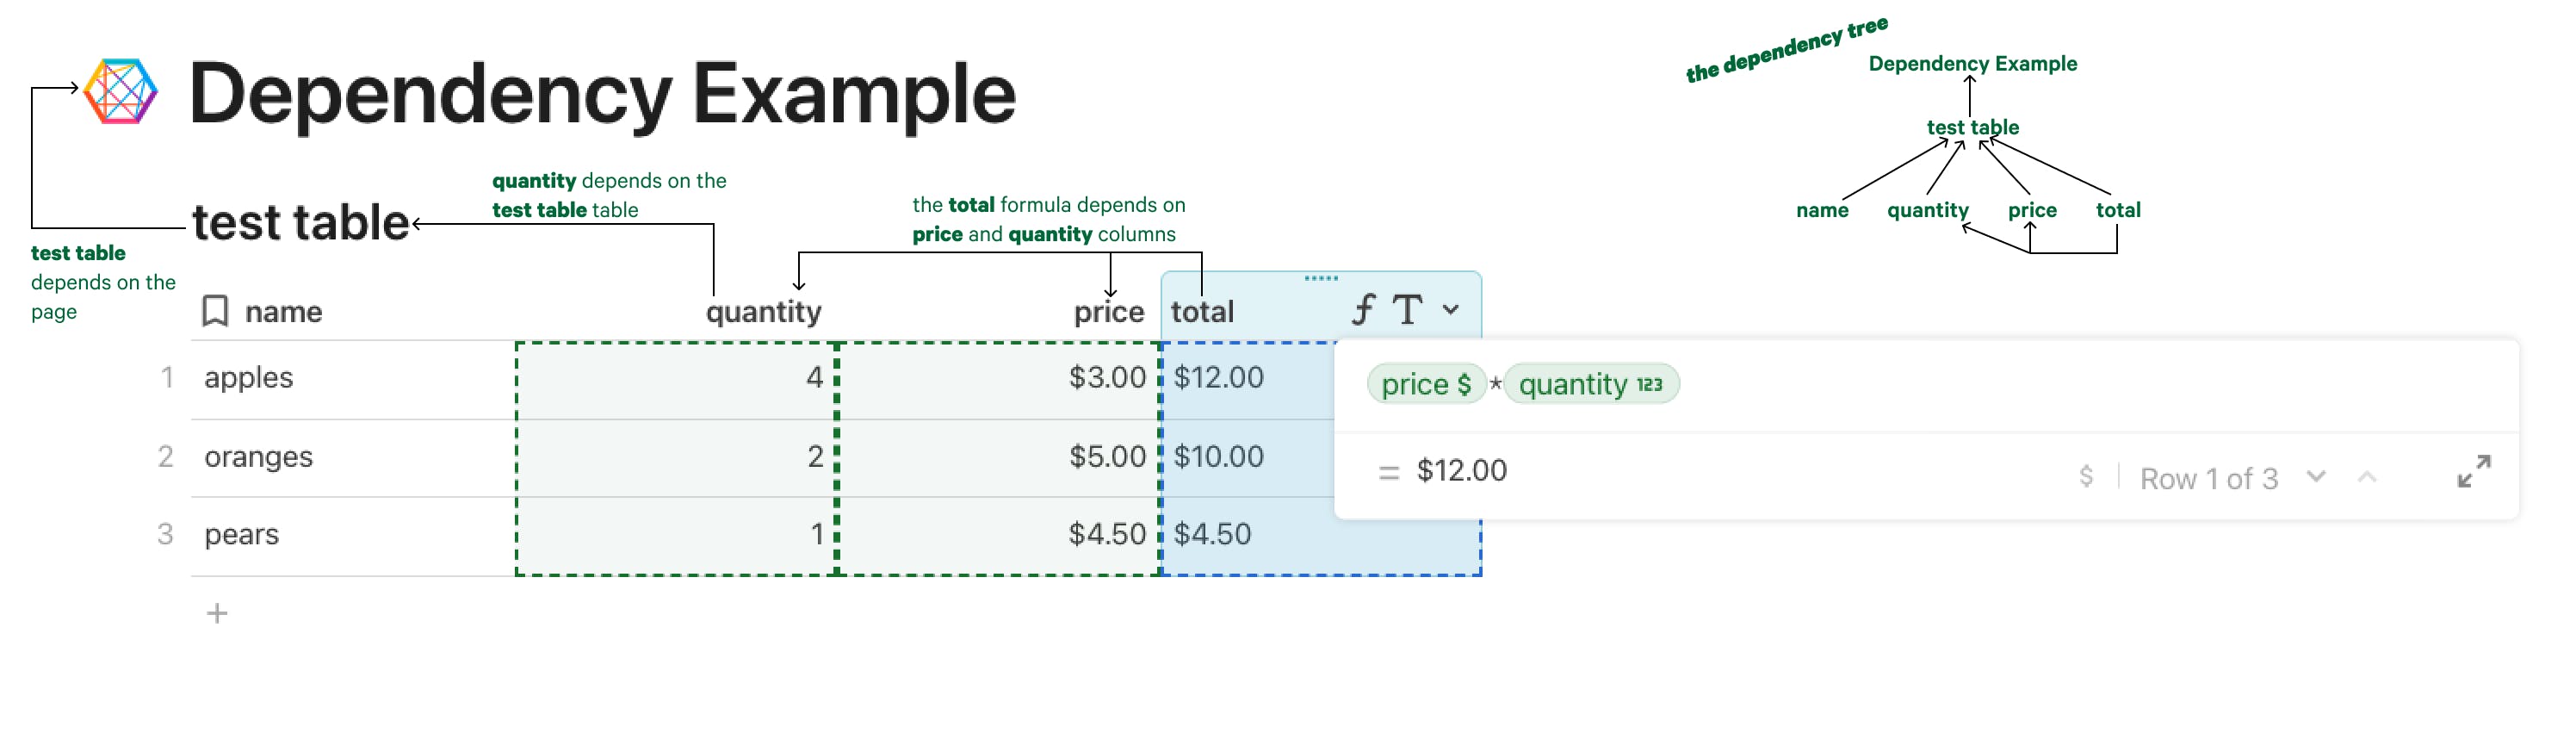This screenshot has height=739, width=2576.
Task: Click the formula f icon on total column
Action: [1363, 310]
